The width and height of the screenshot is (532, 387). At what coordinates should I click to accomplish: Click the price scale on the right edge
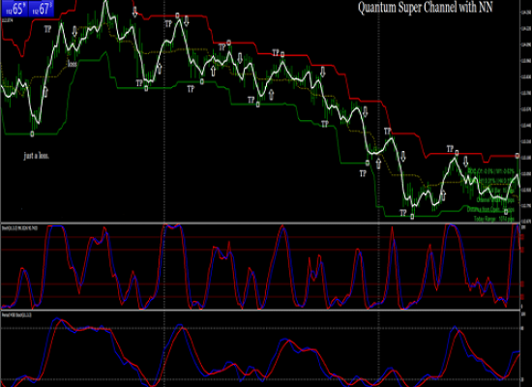(x=525, y=112)
